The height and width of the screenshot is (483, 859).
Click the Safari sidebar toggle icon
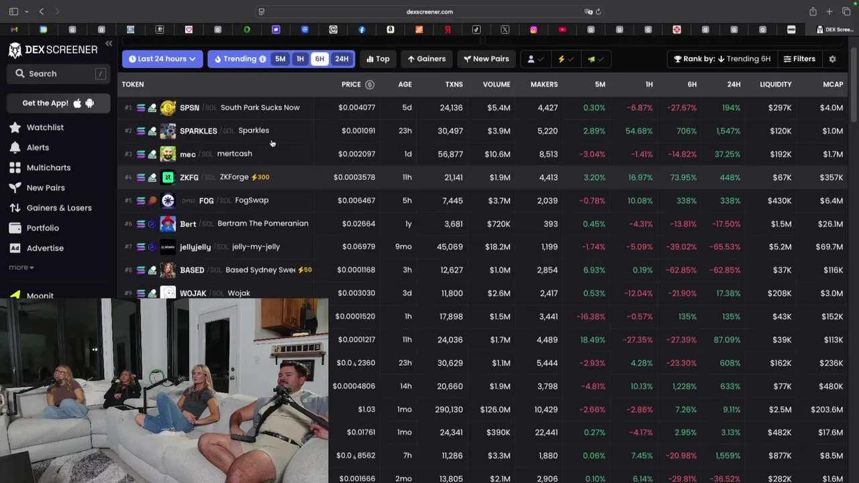[x=13, y=11]
